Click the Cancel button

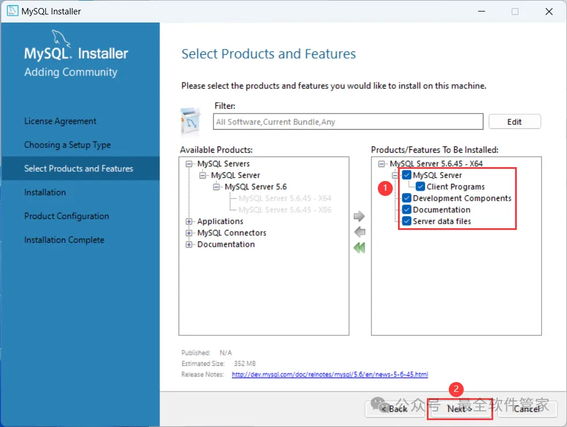(x=527, y=409)
